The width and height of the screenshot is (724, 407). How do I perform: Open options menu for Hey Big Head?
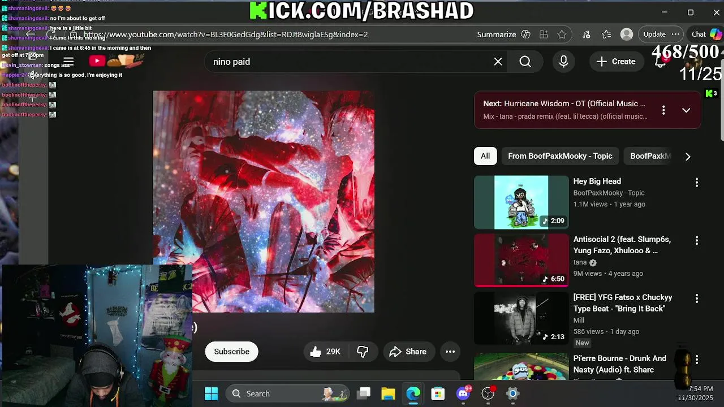[x=697, y=182]
